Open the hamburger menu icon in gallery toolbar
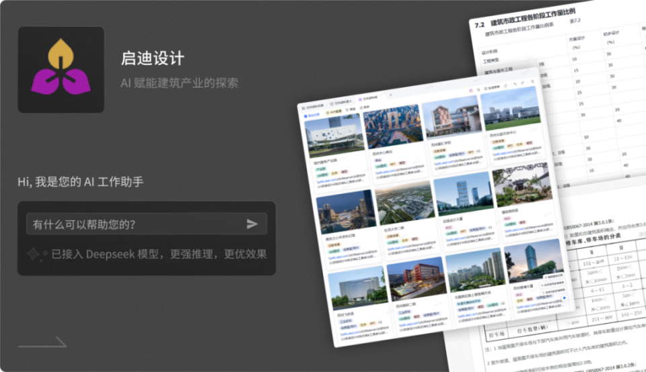This screenshot has width=646, height=372. coord(532,81)
